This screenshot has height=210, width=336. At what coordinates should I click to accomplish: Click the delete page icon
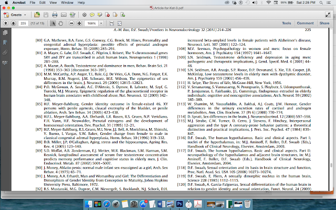[x=107, y=15]
